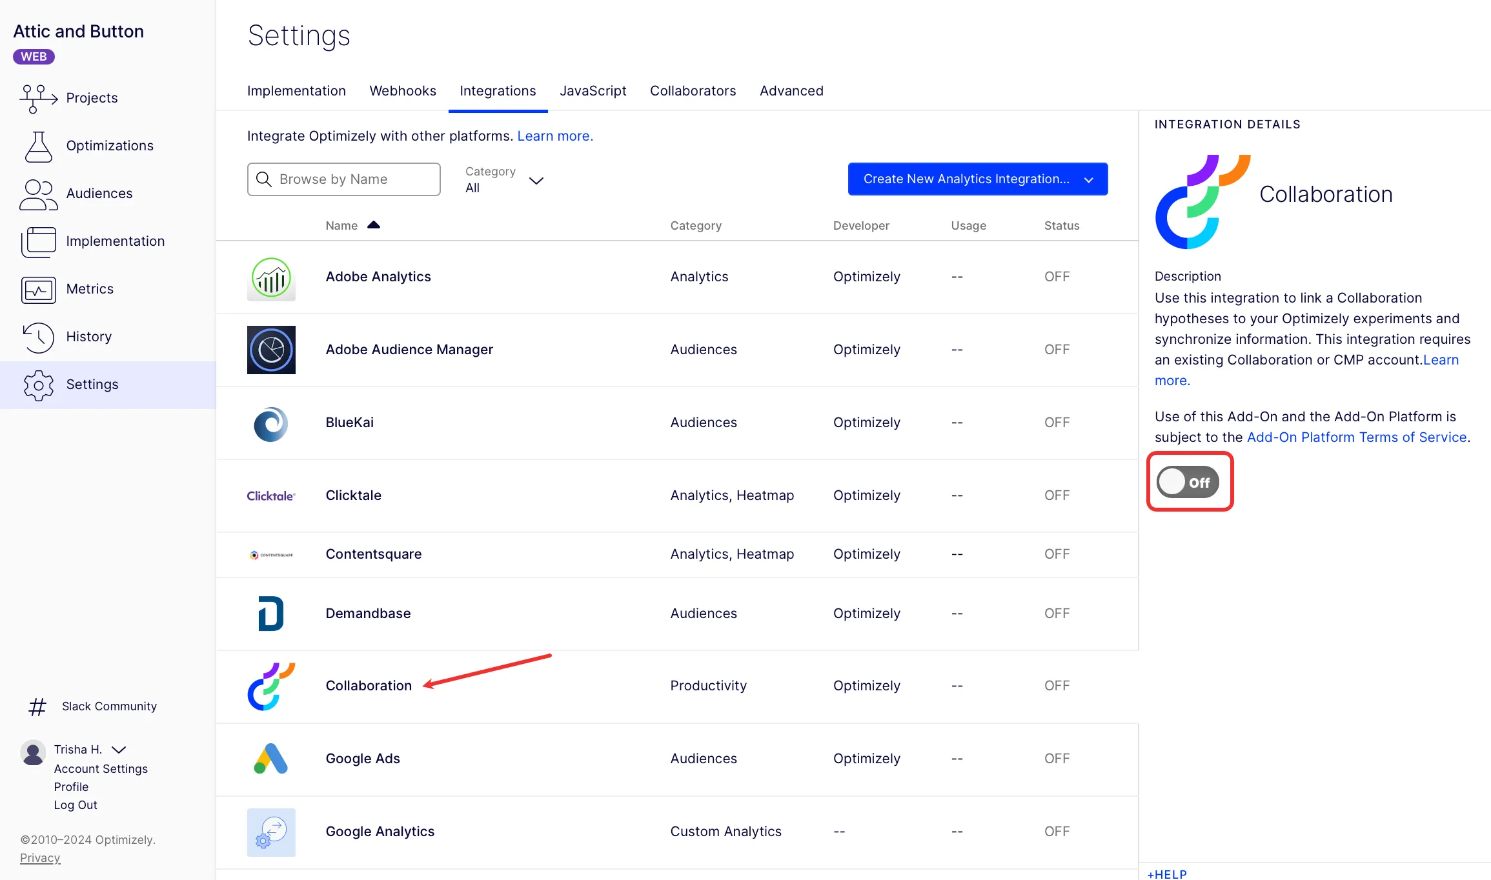Click the BlueKai logo icon
Screen dimensions: 1491x880
[x=271, y=424]
